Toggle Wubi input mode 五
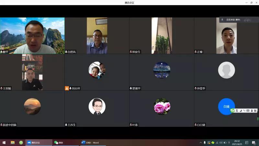The height and width of the screenshot is (146, 259). [x=237, y=111]
